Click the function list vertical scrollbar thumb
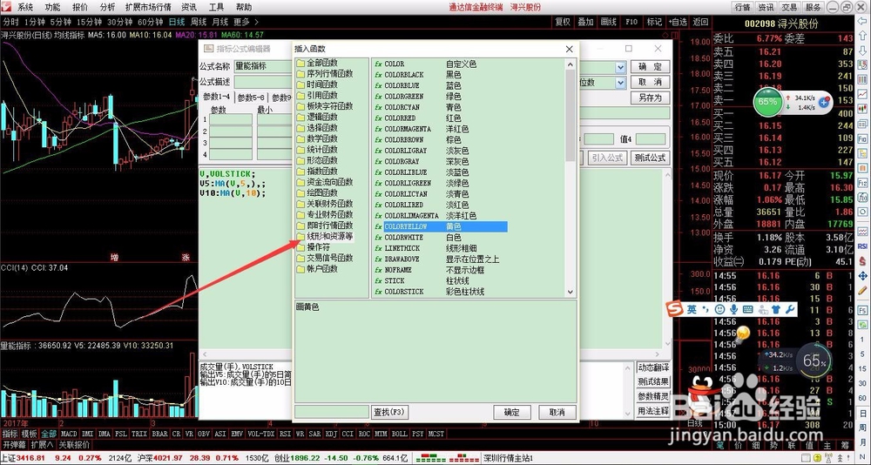The width and height of the screenshot is (871, 465). point(570,115)
